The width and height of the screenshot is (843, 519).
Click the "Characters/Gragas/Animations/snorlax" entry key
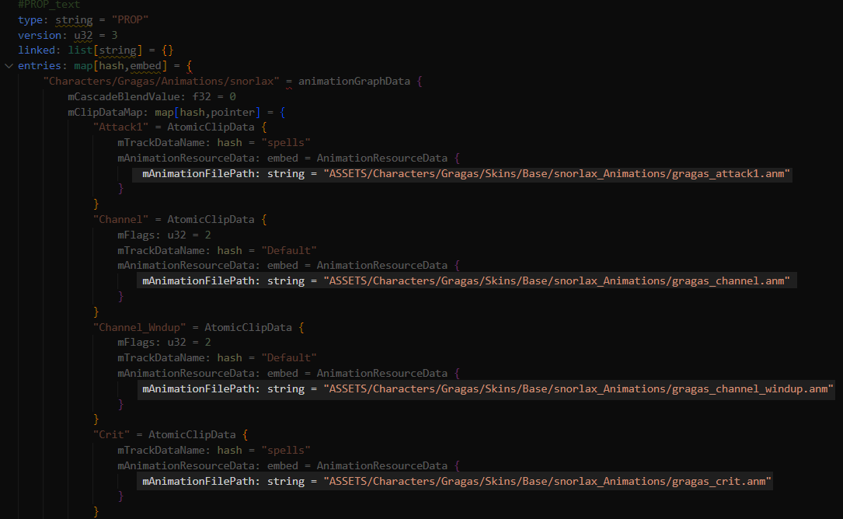(162, 82)
